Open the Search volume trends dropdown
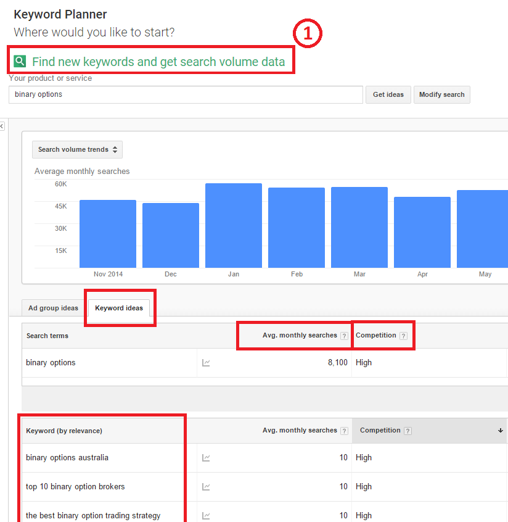508x522 pixels. tap(77, 149)
